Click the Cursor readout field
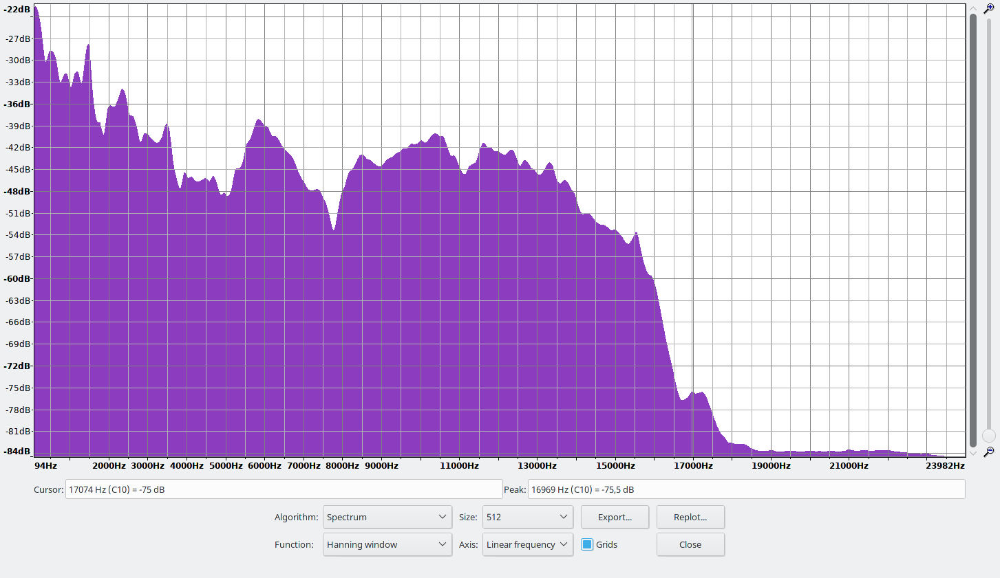1000x578 pixels. 284,489
